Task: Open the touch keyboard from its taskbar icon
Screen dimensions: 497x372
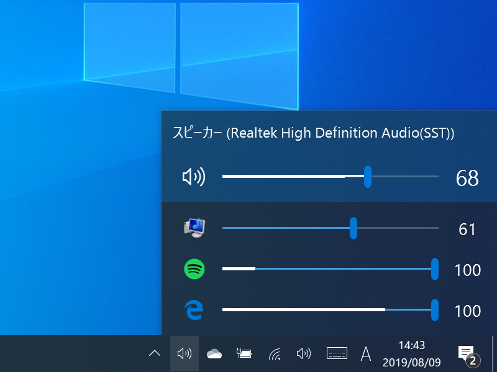Action: tap(335, 353)
